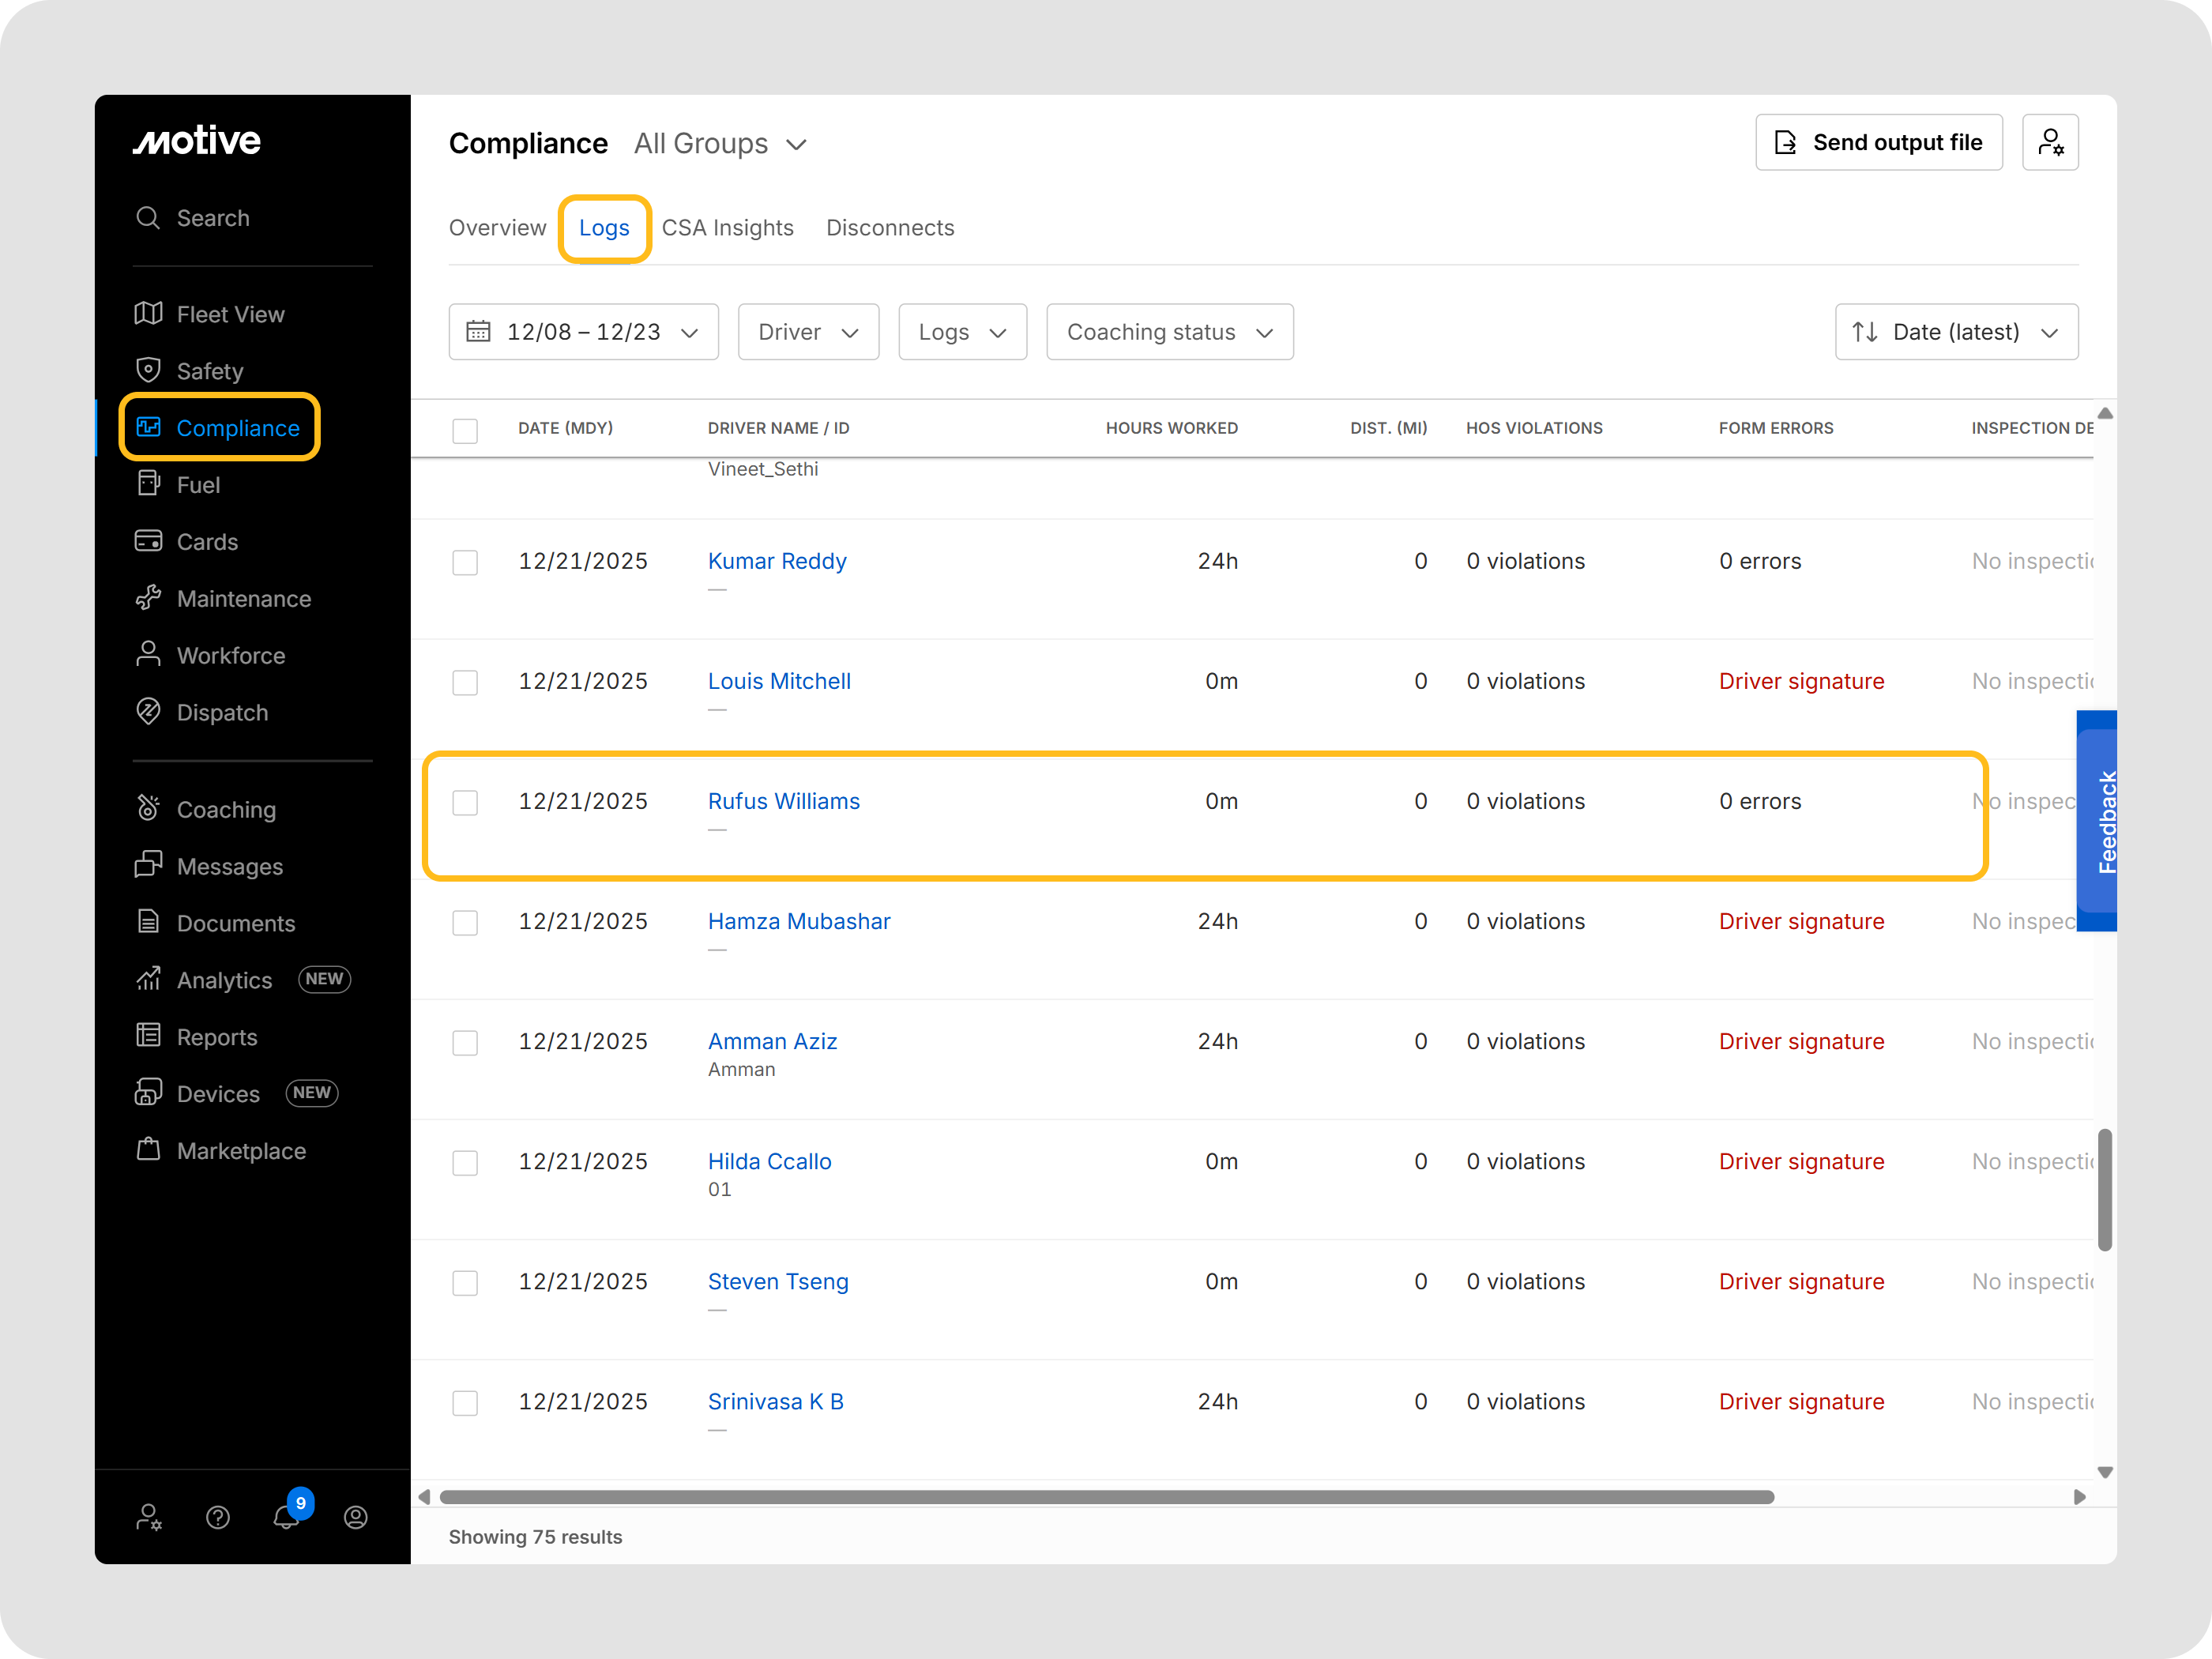Open user profile icon in sidebar footer
The width and height of the screenshot is (2212, 1659).
[x=356, y=1518]
